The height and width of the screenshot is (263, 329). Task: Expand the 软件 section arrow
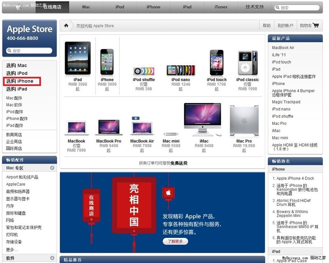pos(52,258)
